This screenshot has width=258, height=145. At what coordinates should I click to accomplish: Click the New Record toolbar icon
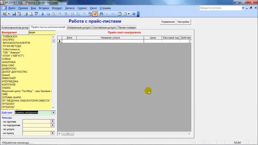(107, 14)
